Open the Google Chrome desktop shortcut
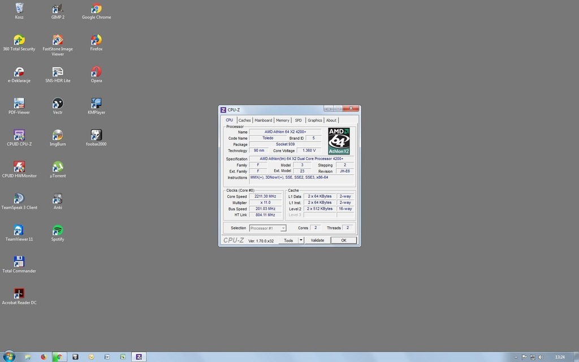This screenshot has height=362, width=579. coord(96,11)
